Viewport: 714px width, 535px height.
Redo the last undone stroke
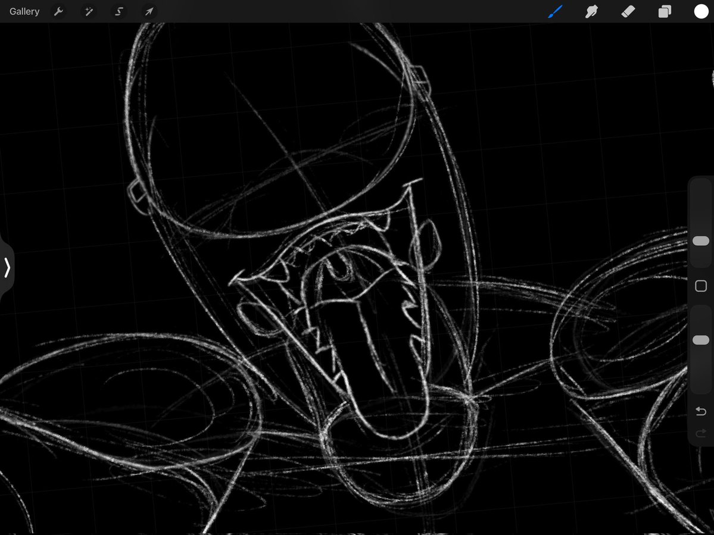(x=701, y=433)
